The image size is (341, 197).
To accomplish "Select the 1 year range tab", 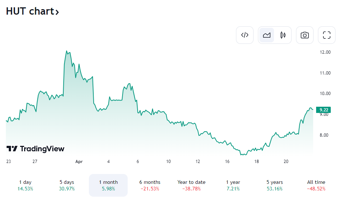I will pos(233,185).
